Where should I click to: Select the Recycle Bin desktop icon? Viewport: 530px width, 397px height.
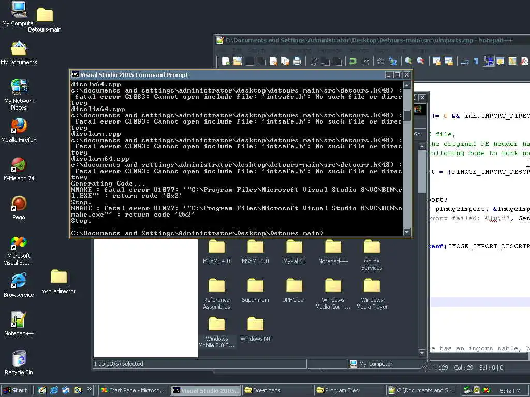pyautogui.click(x=19, y=363)
